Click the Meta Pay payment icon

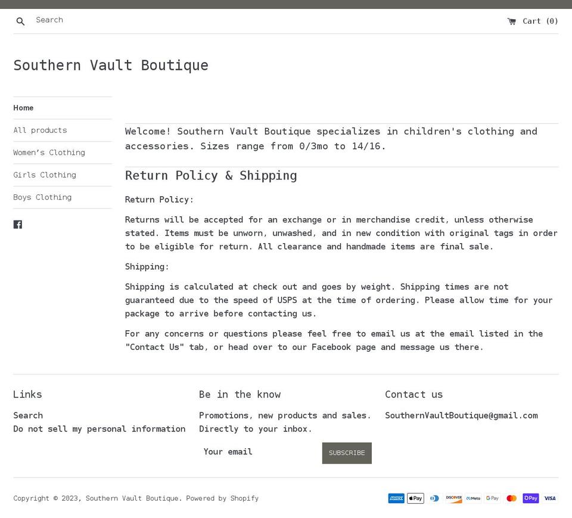pyautogui.click(x=472, y=498)
